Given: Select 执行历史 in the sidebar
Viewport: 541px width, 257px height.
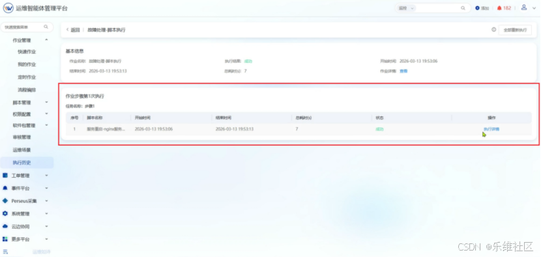Looking at the screenshot, I should 27,163.
